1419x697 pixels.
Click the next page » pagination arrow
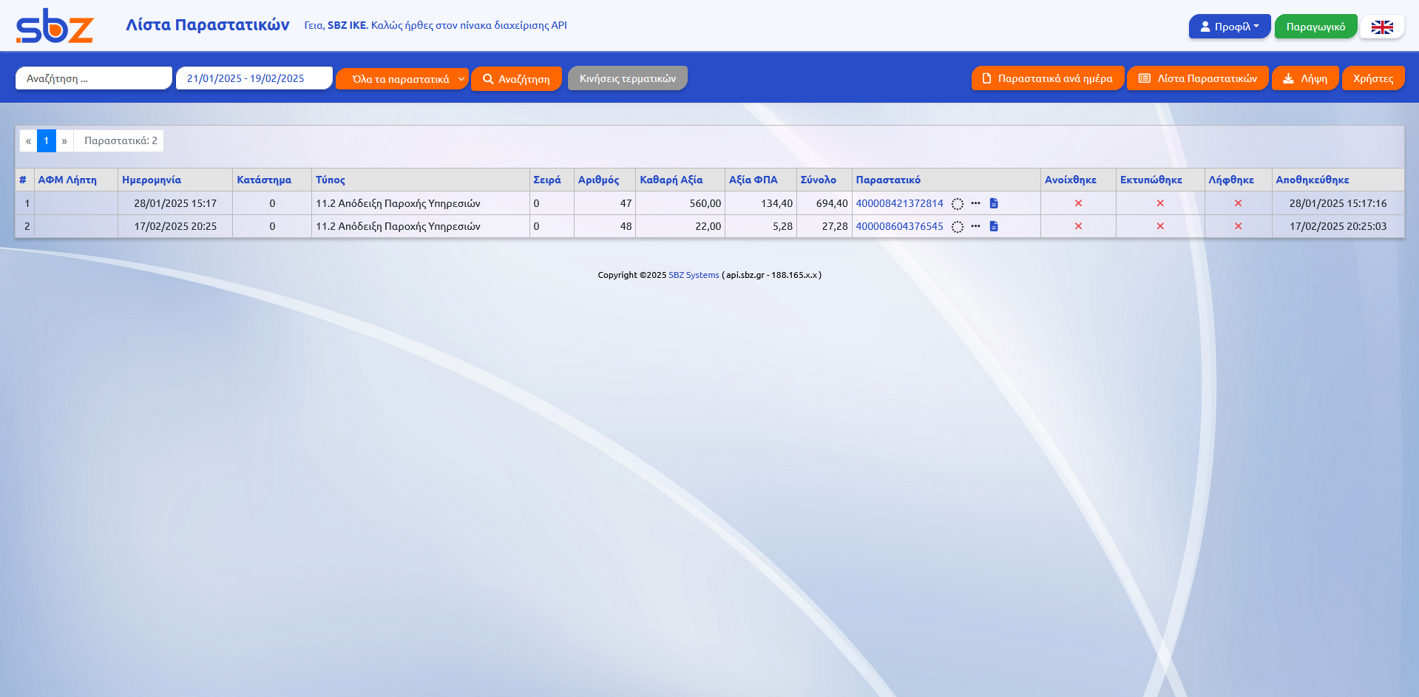click(64, 140)
